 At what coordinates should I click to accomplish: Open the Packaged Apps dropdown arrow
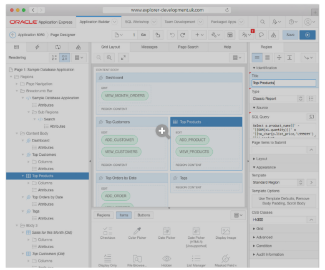pos(241,22)
